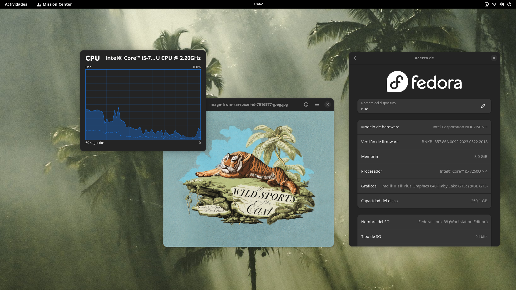Click the '250,1 GB' disk value

[479, 201]
